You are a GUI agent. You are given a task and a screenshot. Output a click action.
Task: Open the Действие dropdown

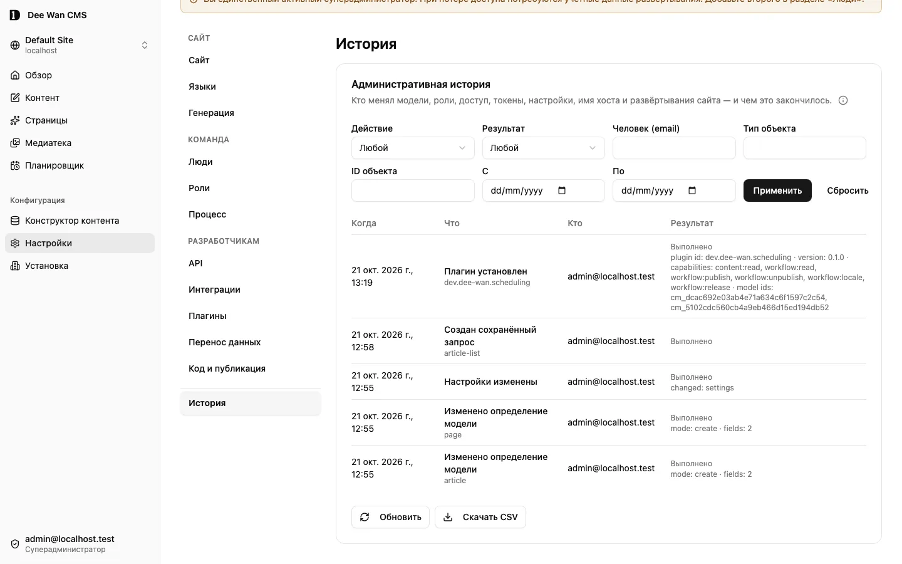click(413, 148)
